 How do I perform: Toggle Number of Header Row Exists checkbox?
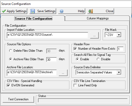pos(75,49)
